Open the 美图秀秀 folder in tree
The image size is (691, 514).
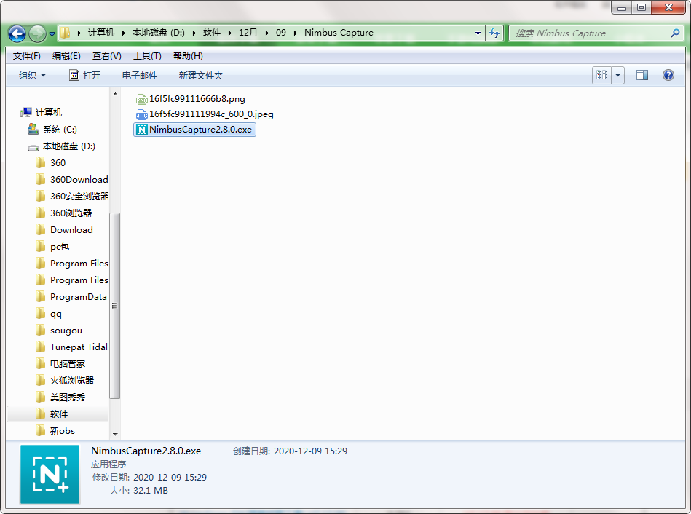coord(60,398)
